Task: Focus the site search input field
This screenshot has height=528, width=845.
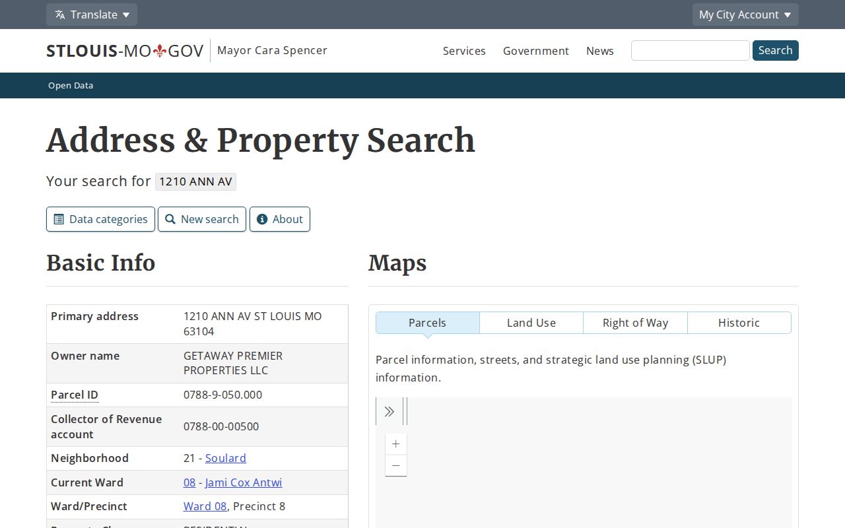Action: coord(691,51)
